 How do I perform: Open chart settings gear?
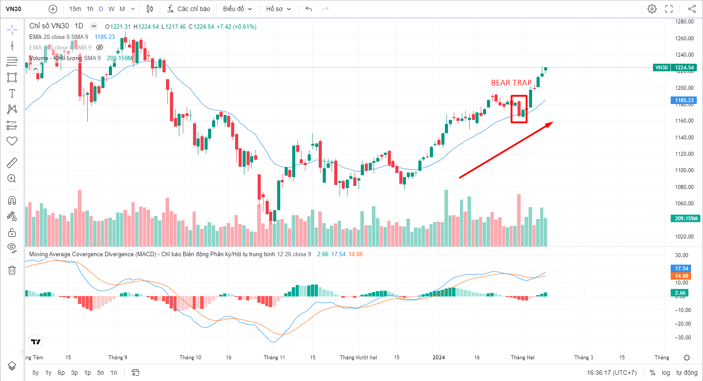(x=652, y=9)
